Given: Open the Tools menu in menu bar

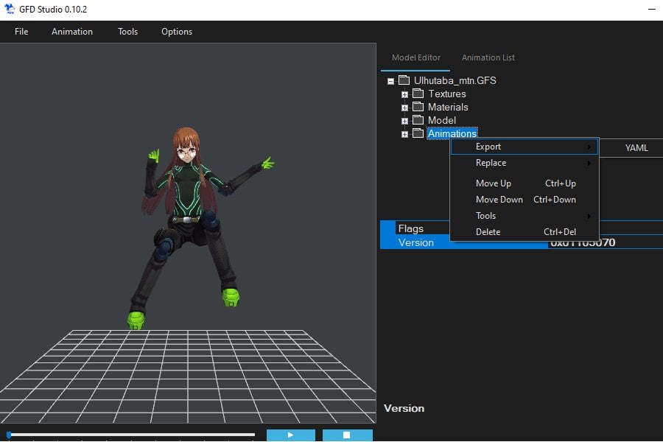Looking at the screenshot, I should point(127,32).
